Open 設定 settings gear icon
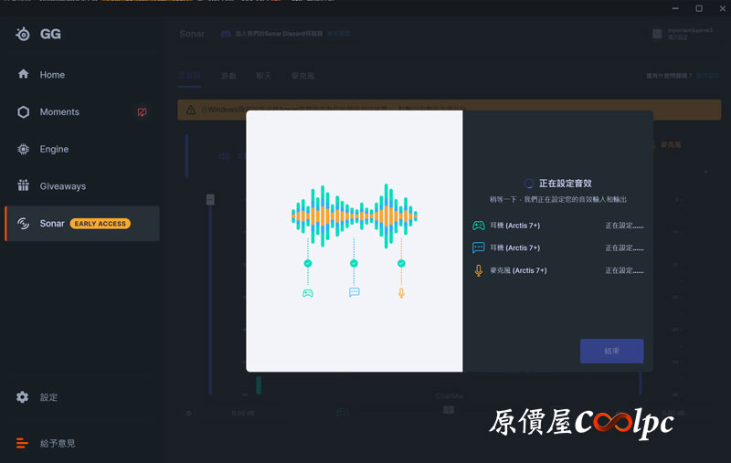Image resolution: width=731 pixels, height=463 pixels. point(22,397)
